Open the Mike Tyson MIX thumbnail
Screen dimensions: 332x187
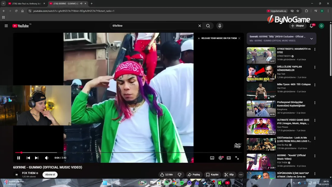261,91
